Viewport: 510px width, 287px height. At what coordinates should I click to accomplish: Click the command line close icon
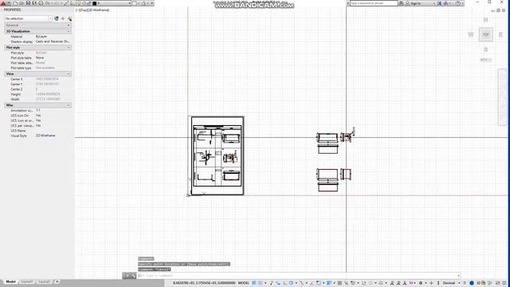pyautogui.click(x=127, y=276)
